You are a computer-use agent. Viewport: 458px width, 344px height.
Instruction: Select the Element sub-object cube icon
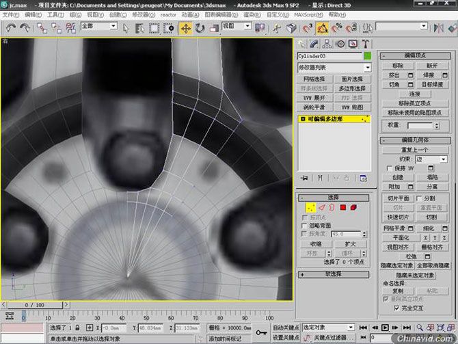pyautogui.click(x=353, y=207)
